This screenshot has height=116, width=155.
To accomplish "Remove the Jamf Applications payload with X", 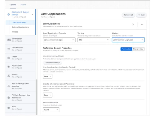I will click(133, 24).
